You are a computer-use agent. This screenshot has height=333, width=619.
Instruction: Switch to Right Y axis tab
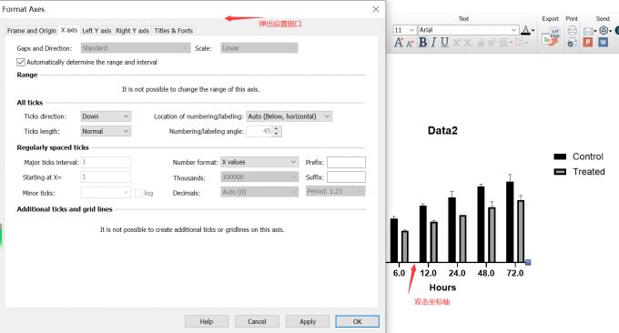(x=132, y=31)
